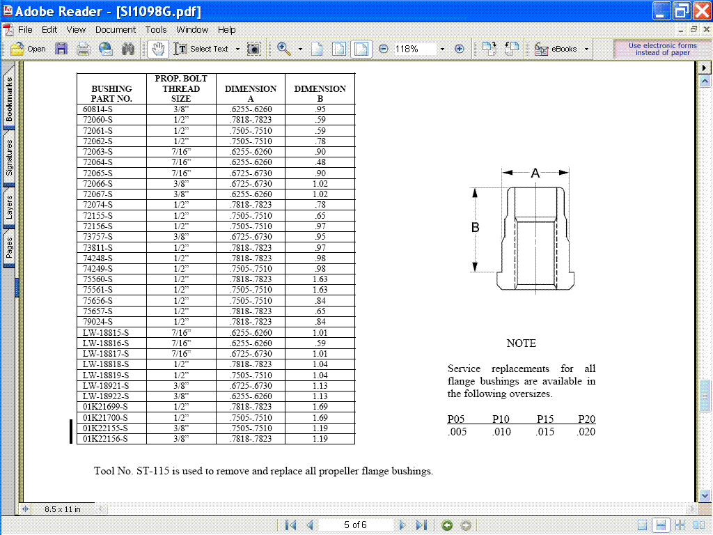Activate the Snapshot tool camera icon
The height and width of the screenshot is (535, 713).
click(255, 49)
